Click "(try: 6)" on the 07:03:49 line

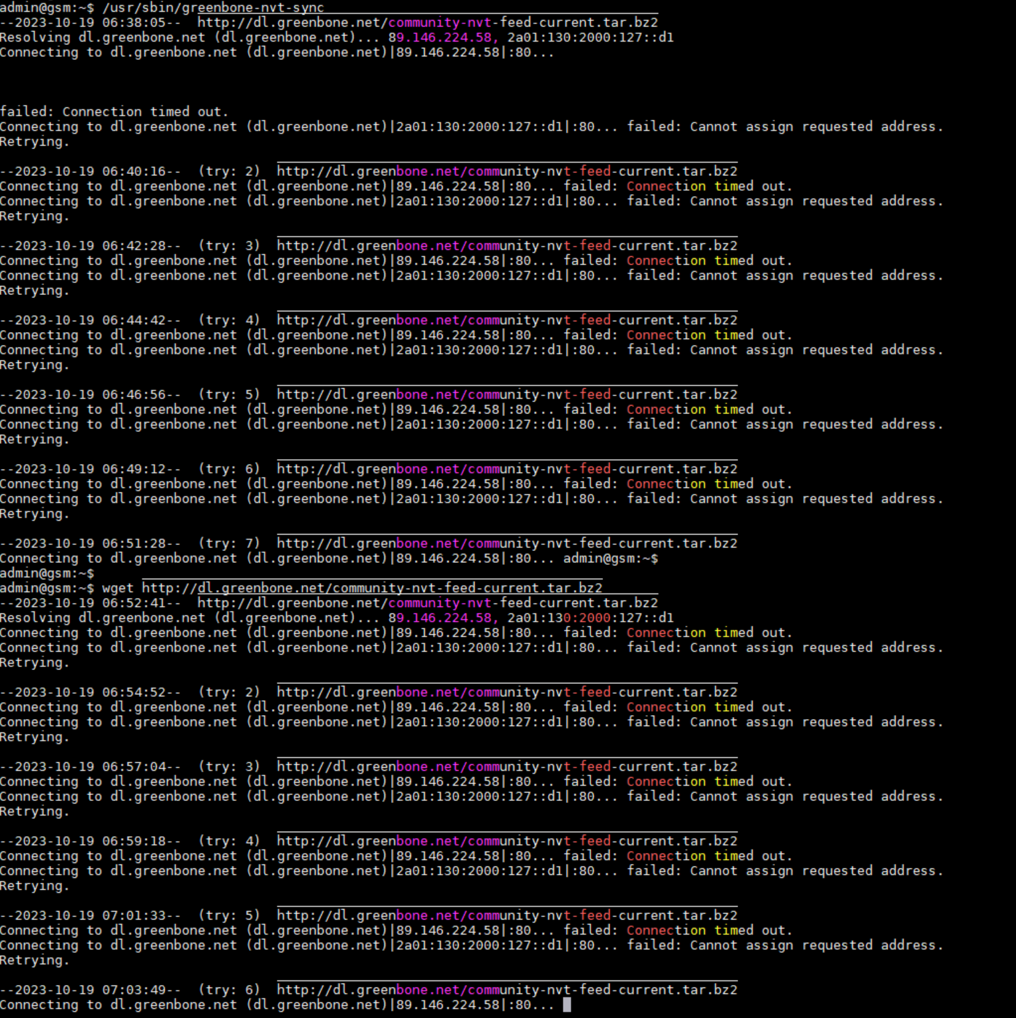tap(229, 990)
